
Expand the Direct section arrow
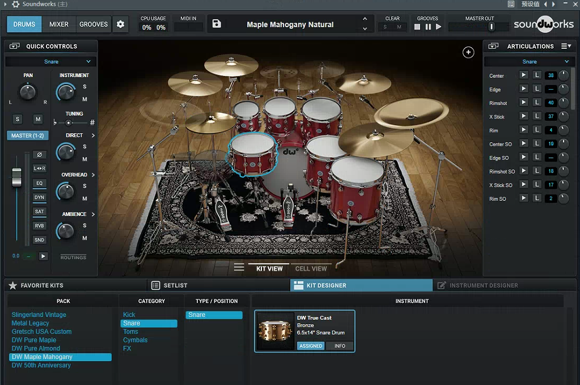93,136
